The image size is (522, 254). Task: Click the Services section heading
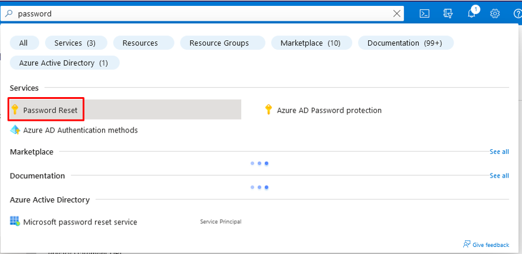point(24,88)
